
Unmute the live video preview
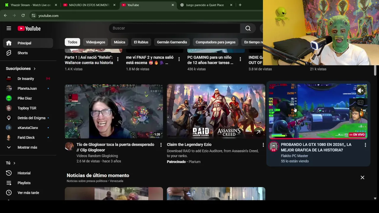point(361,91)
